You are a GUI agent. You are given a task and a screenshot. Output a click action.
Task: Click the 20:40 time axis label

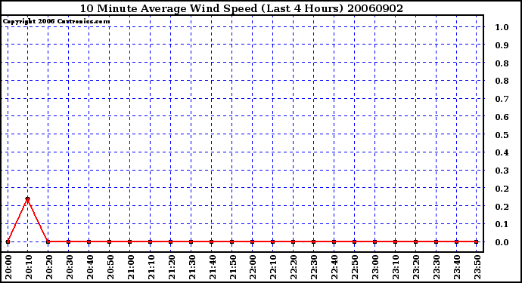click(89, 267)
